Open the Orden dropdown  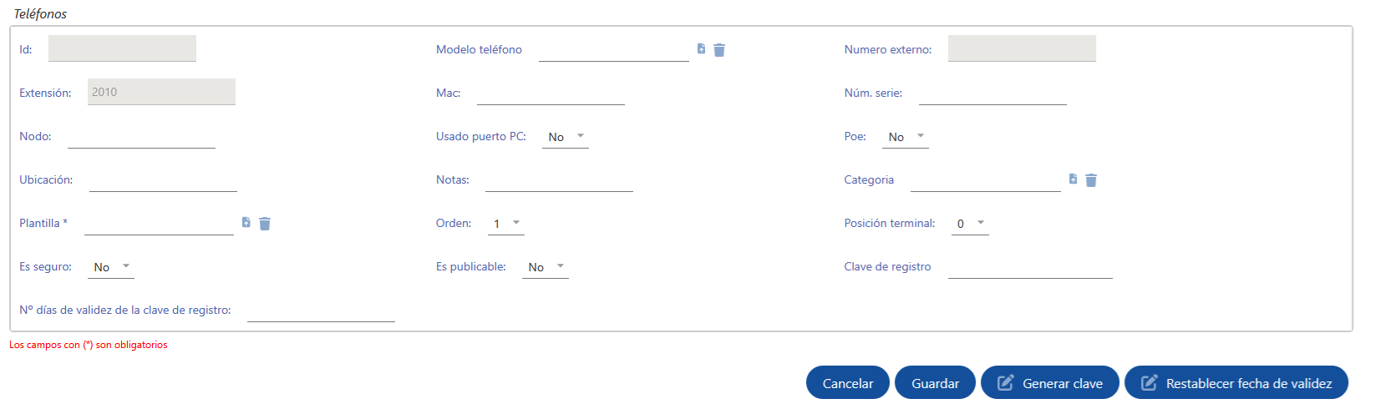tap(506, 224)
